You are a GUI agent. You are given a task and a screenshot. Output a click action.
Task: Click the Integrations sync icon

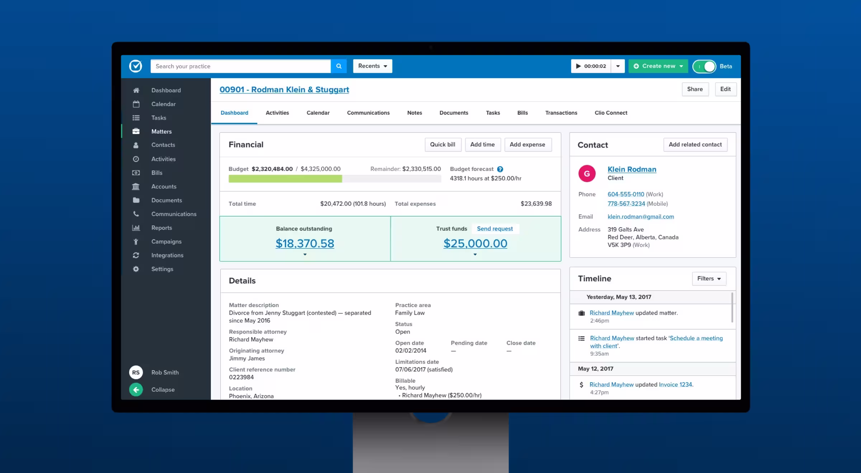point(136,255)
